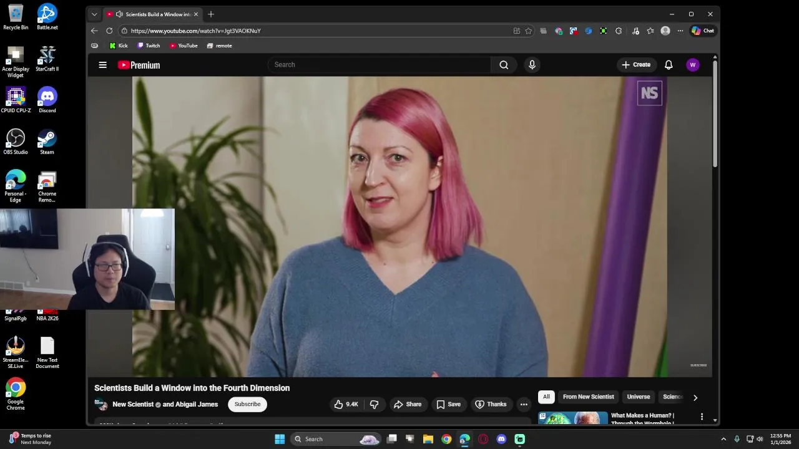Click scrollbar down arrow
The width and height of the screenshot is (799, 449).
pos(715,420)
